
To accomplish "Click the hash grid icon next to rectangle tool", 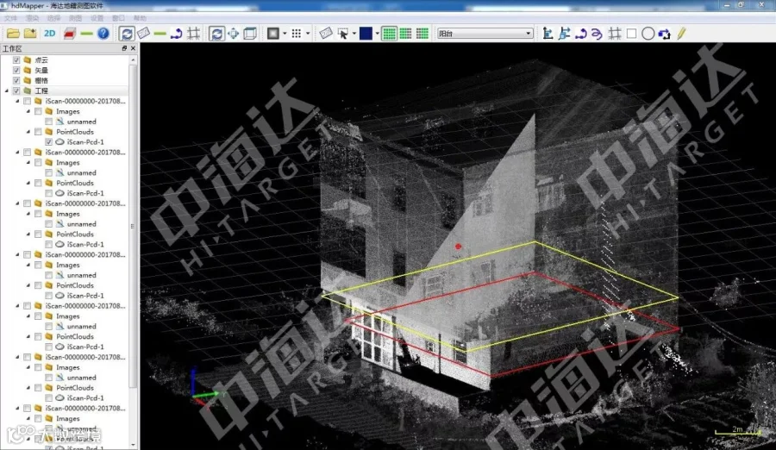I will 615,34.
